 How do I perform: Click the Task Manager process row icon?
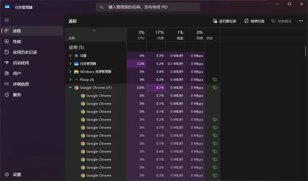[x=76, y=64]
